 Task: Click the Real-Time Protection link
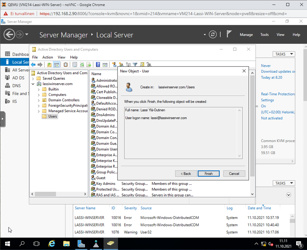coord(278,94)
